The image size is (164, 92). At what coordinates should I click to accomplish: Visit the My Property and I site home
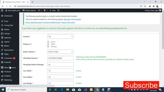(x=13, y=10)
